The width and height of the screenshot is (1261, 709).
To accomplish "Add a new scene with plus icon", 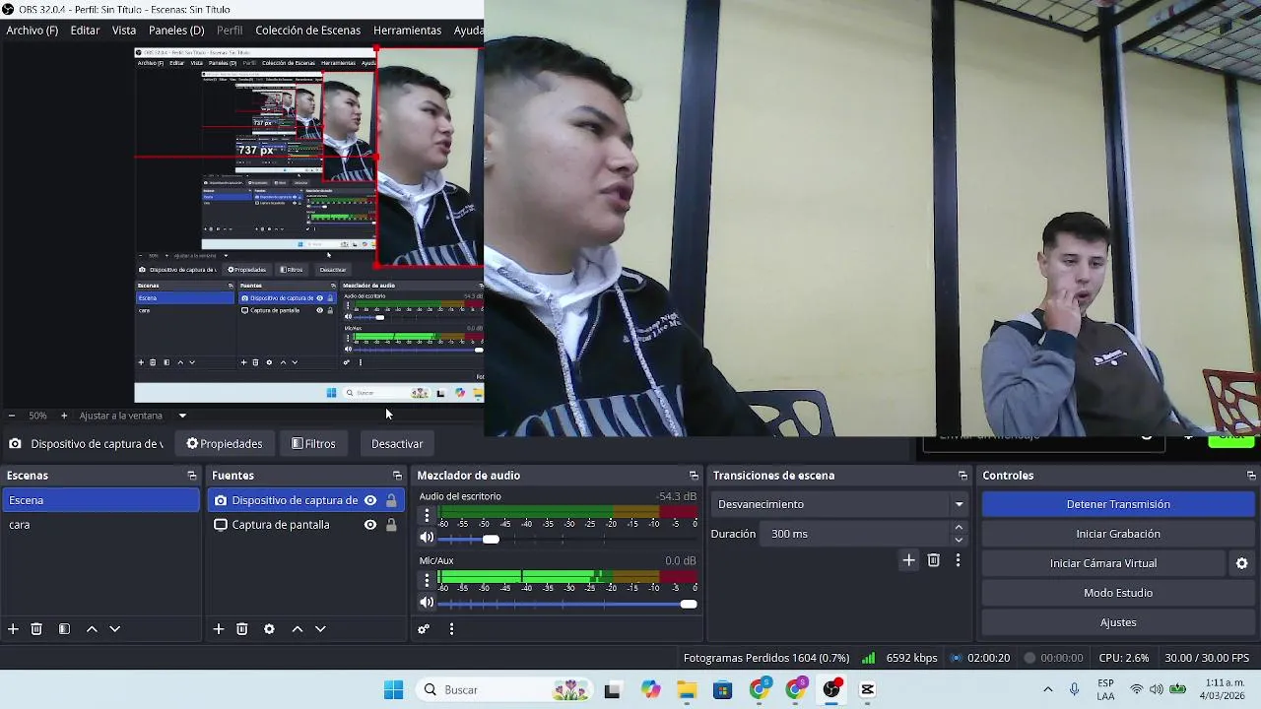I will click(13, 629).
